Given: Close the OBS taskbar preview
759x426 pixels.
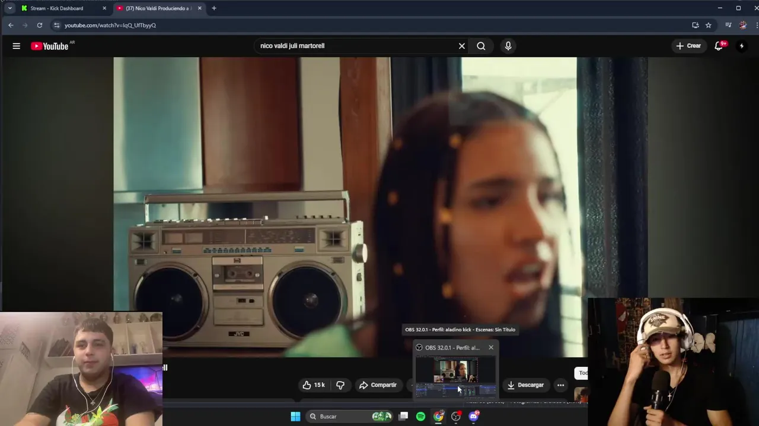Looking at the screenshot, I should click(491, 347).
